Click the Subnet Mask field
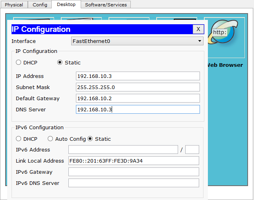Image resolution: width=254 pixels, height=200 pixels. click(138, 87)
